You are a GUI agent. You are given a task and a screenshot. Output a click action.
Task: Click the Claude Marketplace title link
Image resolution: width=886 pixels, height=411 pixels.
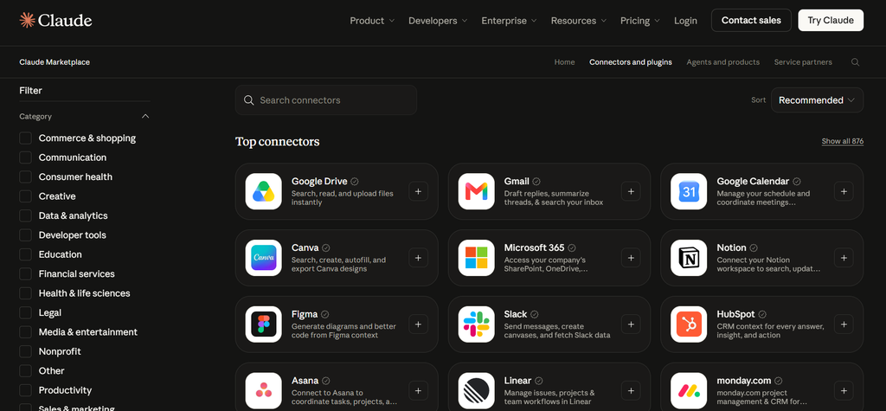[55, 62]
